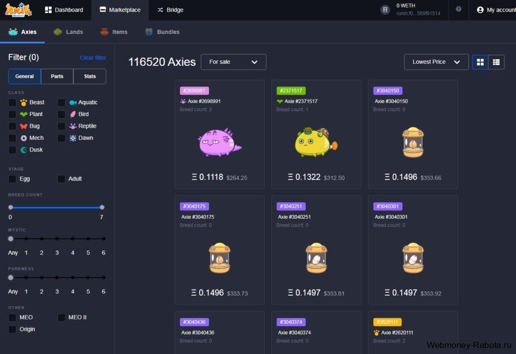Check the Bug class checkbox

click(x=12, y=126)
